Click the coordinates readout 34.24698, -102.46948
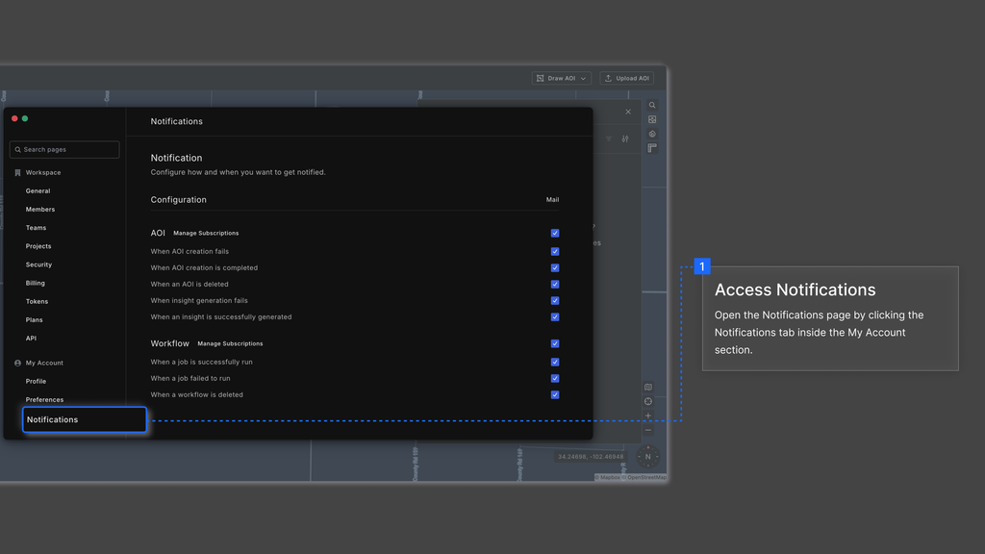The height and width of the screenshot is (554, 985). [x=591, y=457]
